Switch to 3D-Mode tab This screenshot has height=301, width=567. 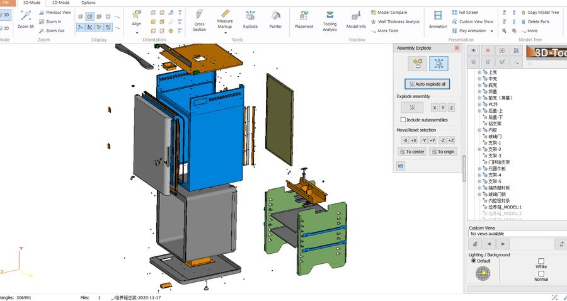coord(31,3)
